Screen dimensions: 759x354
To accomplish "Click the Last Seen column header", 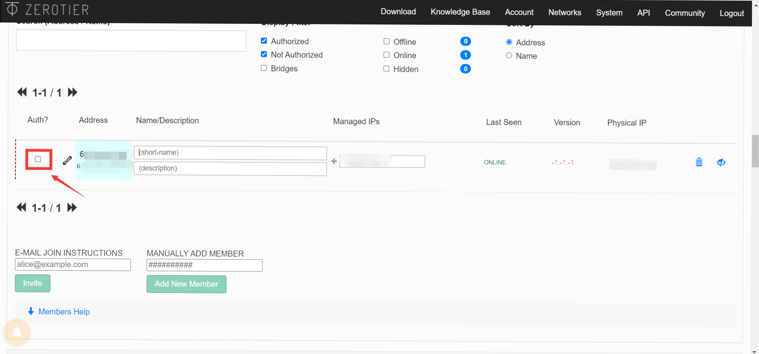I will point(503,122).
